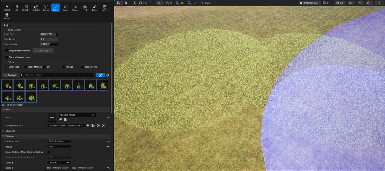Image resolution: width=385 pixels, height=171 pixels.
Task: Select the viewport Rotate gizmo tool
Action: (x=136, y=3)
